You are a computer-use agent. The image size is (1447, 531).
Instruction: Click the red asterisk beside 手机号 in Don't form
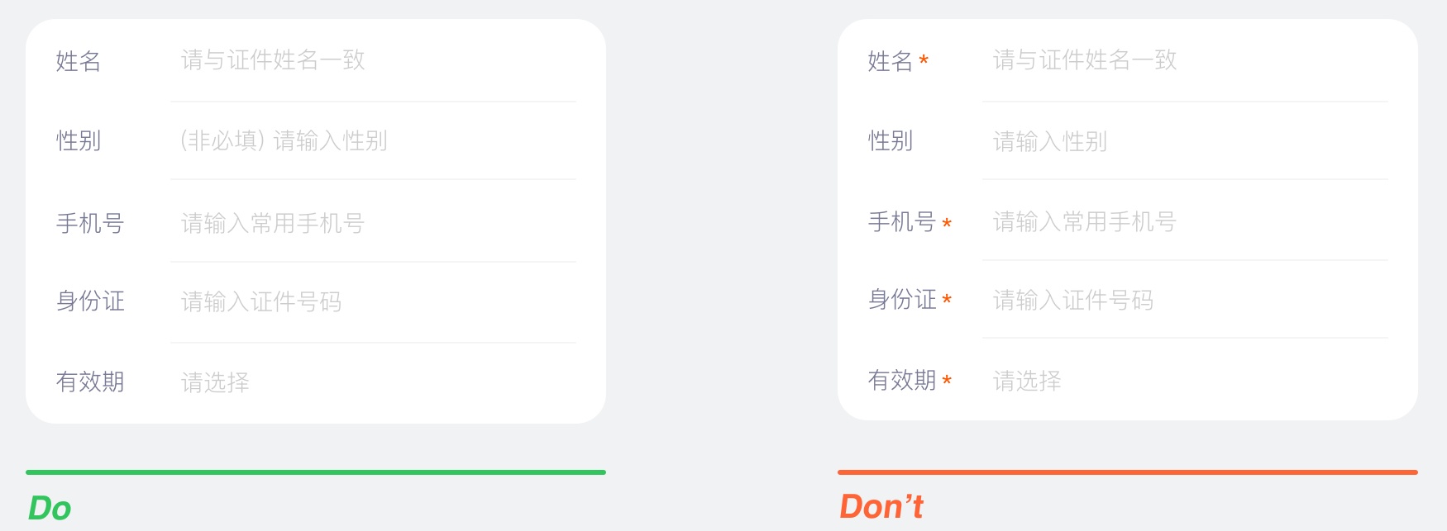coord(948,223)
